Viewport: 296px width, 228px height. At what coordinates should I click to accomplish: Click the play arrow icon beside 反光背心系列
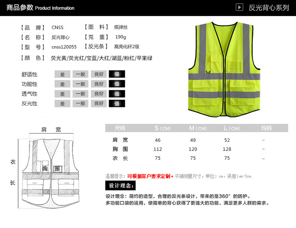[239, 7]
